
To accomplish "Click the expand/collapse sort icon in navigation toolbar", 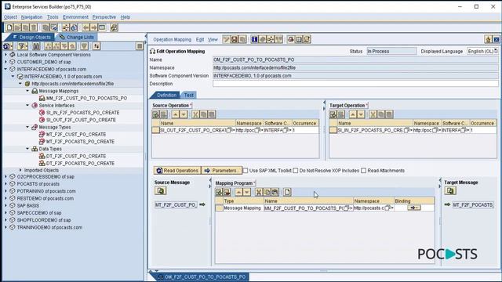I will [x=96, y=46].
